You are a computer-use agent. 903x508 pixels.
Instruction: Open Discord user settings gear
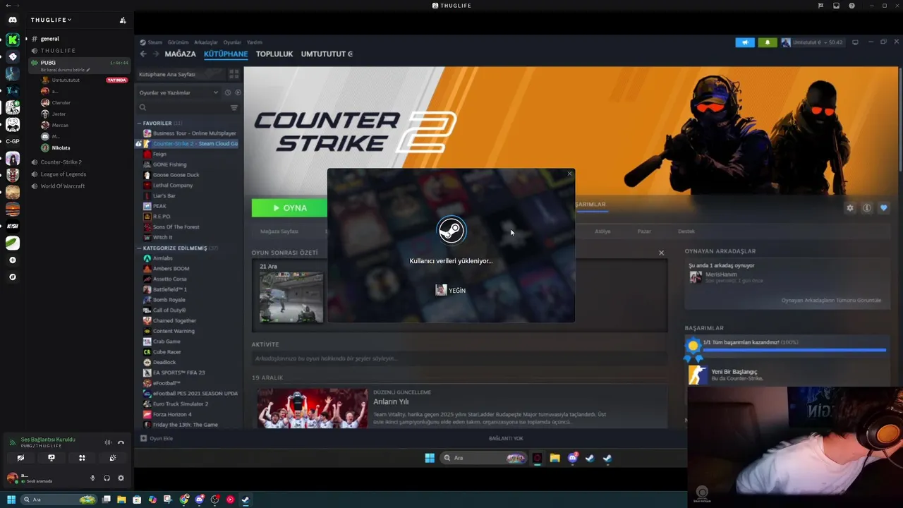pos(121,478)
